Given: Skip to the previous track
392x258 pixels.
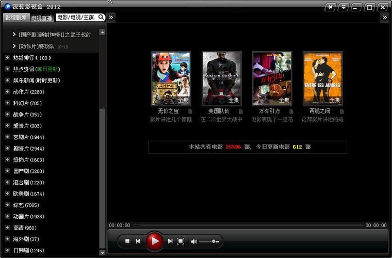Looking at the screenshot, I should [x=138, y=241].
